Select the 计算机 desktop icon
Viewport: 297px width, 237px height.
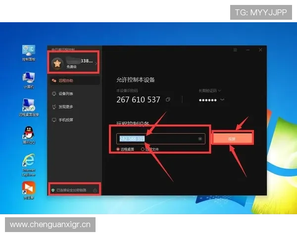coord(29,80)
